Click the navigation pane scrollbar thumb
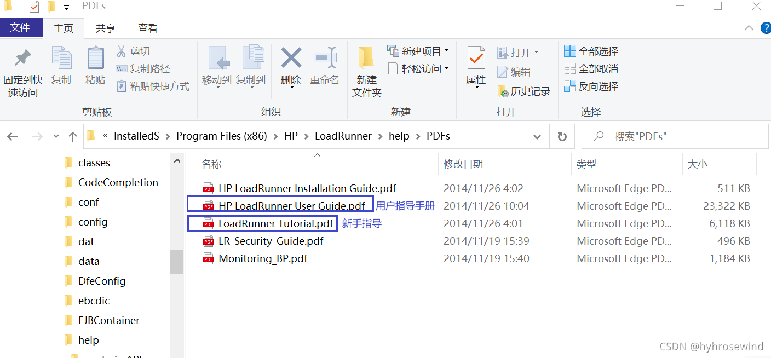The width and height of the screenshot is (771, 358). click(x=176, y=262)
